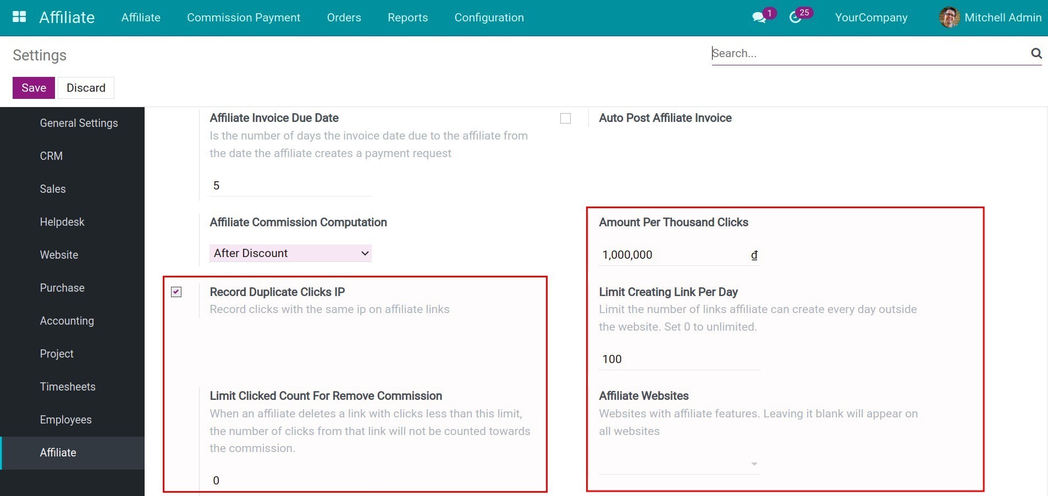Viewport: 1048px width, 496px height.
Task: Toggle the Record Duplicate Clicks IP option off
Action: (176, 292)
